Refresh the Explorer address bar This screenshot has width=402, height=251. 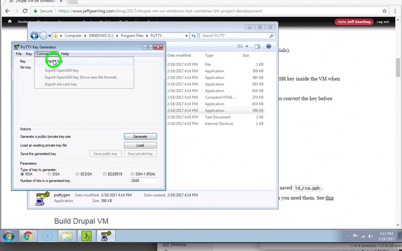[x=194, y=36]
